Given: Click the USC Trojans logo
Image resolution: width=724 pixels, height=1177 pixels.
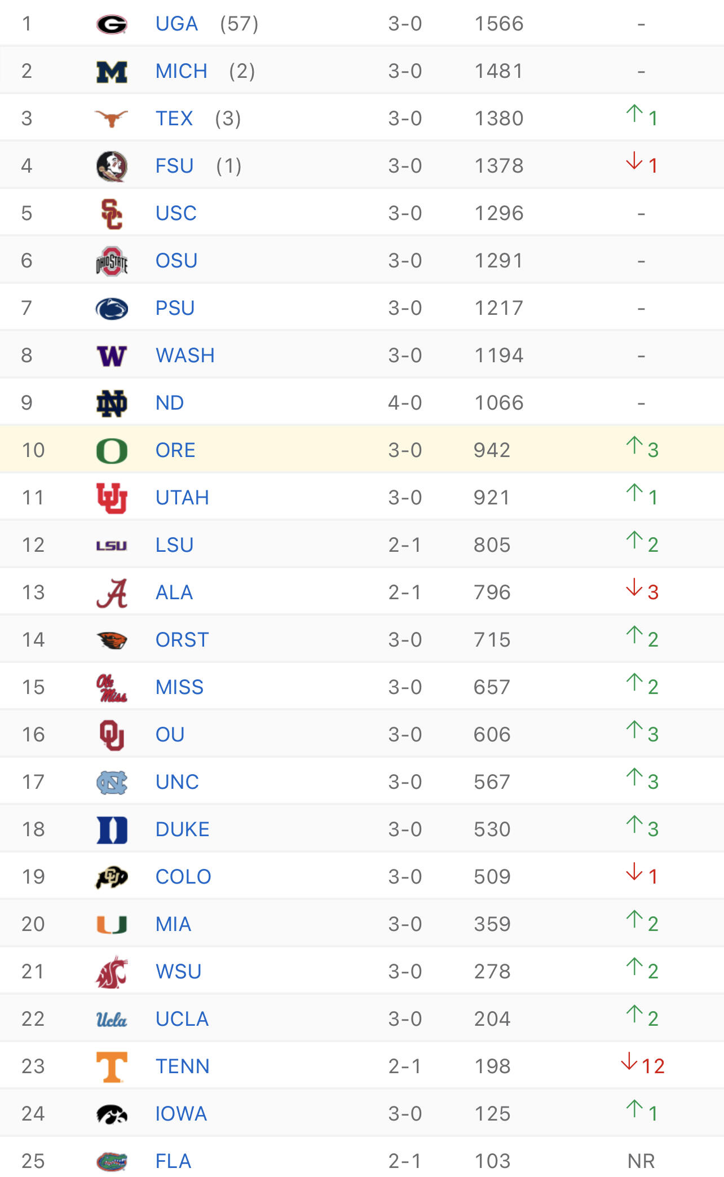Looking at the screenshot, I should click(112, 214).
